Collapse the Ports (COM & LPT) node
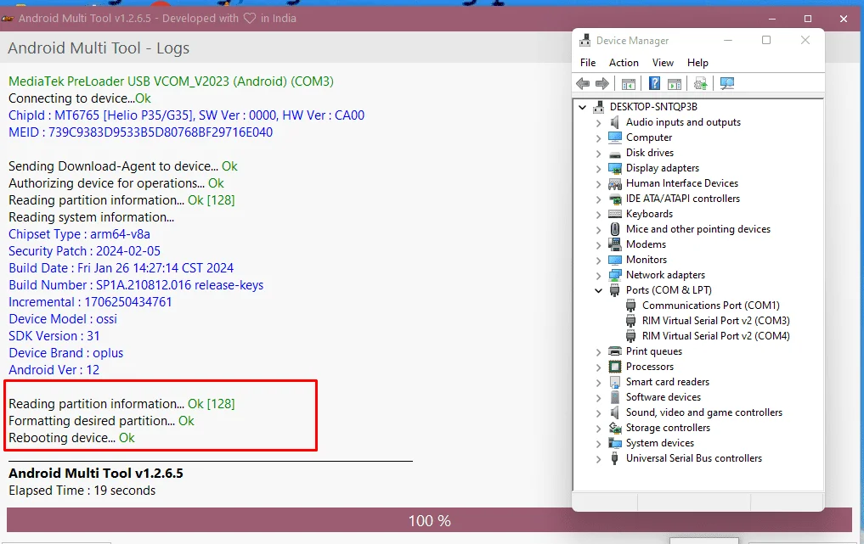This screenshot has height=544, width=864. point(598,290)
